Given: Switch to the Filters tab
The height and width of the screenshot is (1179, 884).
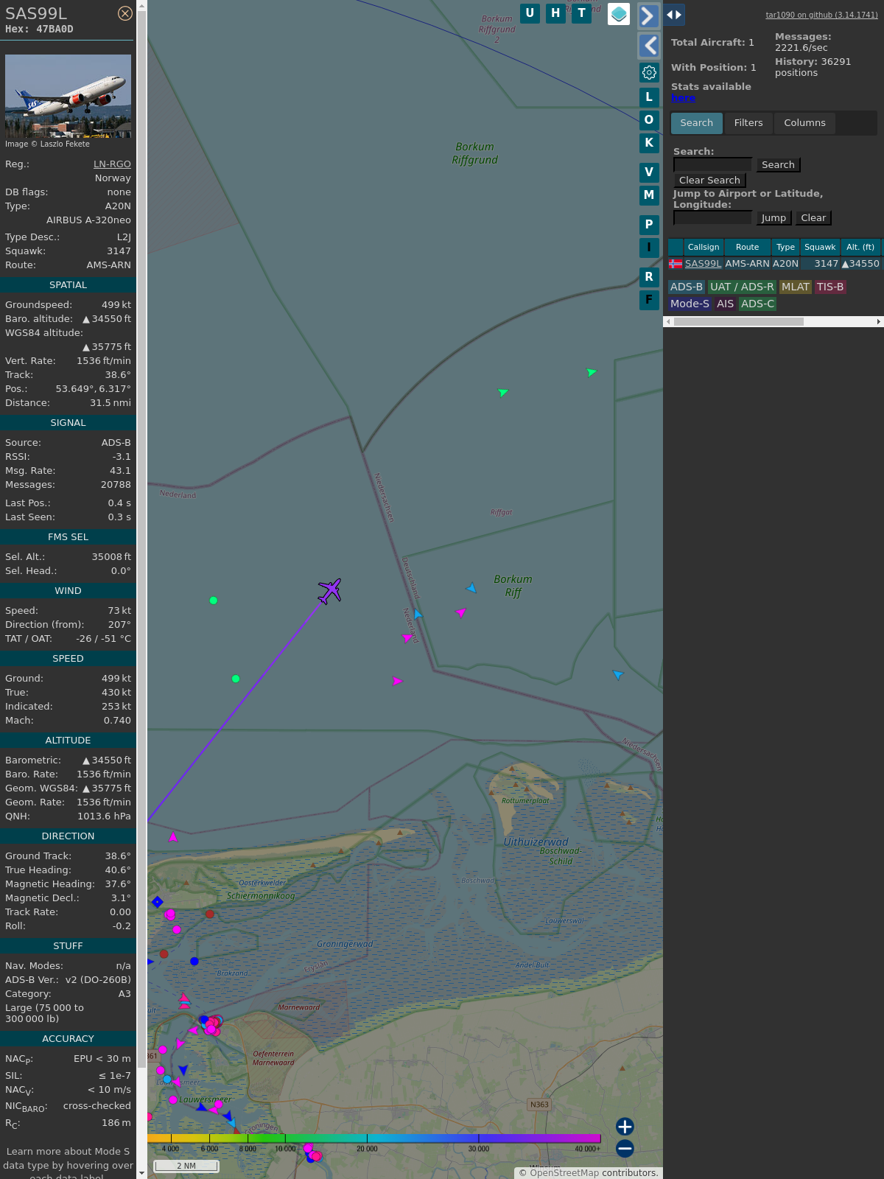Looking at the screenshot, I should (x=748, y=123).
